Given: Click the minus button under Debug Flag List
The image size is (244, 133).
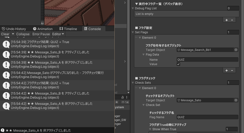Looking at the screenshot, I should [232, 20].
